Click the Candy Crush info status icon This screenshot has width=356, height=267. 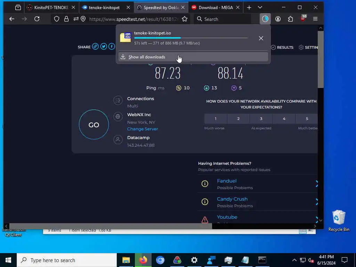(x=205, y=201)
